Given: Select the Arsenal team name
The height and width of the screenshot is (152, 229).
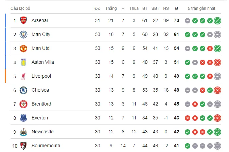Looking at the screenshot, I should click(39, 20).
